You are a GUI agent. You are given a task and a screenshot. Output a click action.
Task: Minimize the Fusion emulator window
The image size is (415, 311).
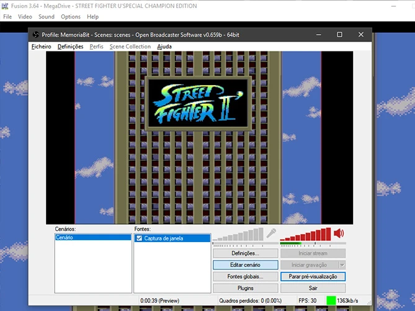click(x=393, y=6)
